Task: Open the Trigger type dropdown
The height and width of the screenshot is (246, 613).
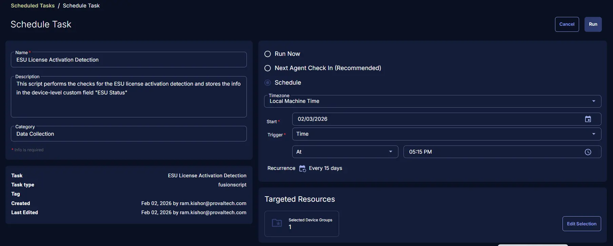Action: pos(593,134)
